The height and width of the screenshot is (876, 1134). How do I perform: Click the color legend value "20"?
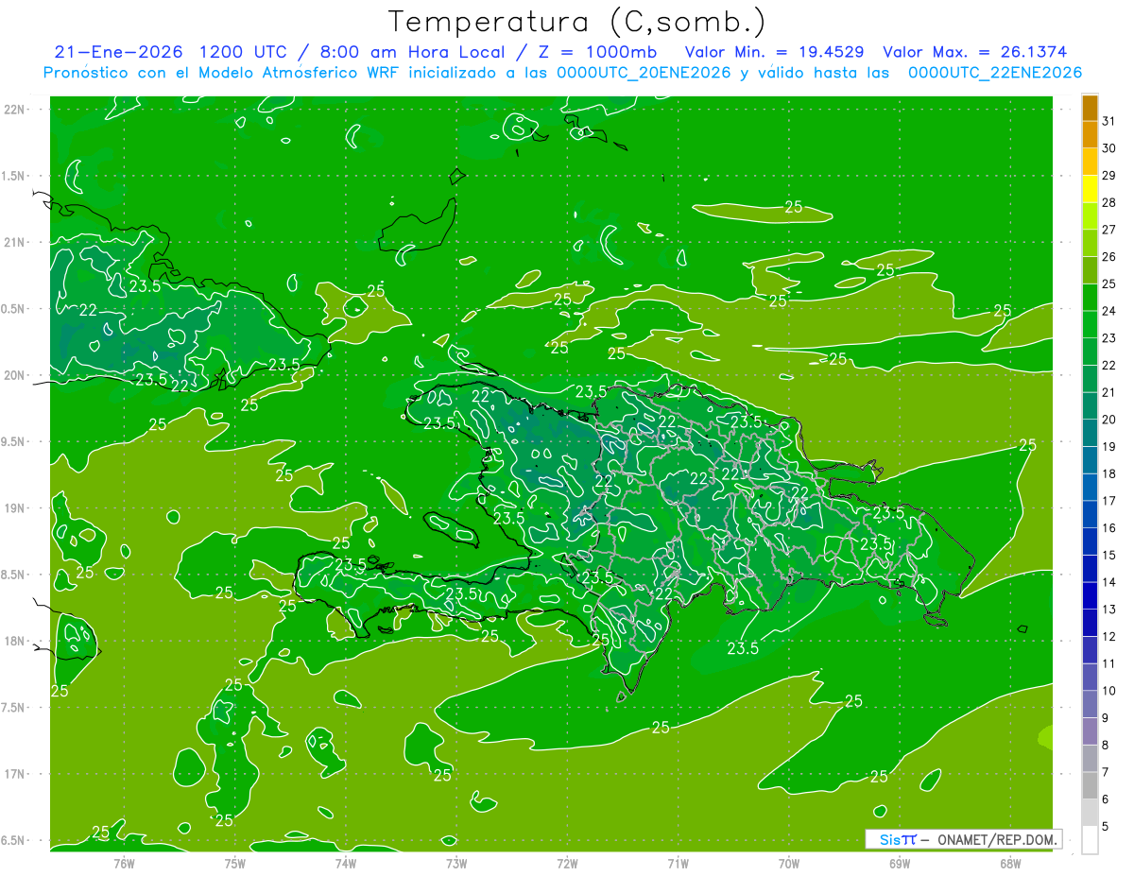click(1108, 420)
